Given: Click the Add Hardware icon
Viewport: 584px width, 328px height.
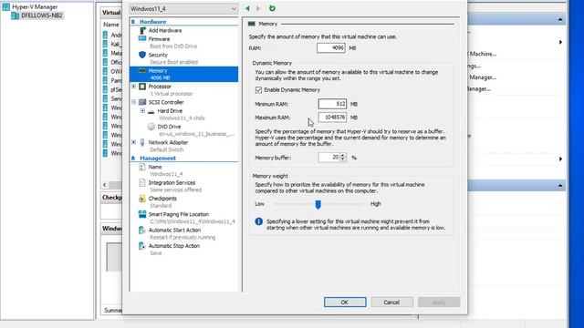Looking at the screenshot, I should (142, 30).
